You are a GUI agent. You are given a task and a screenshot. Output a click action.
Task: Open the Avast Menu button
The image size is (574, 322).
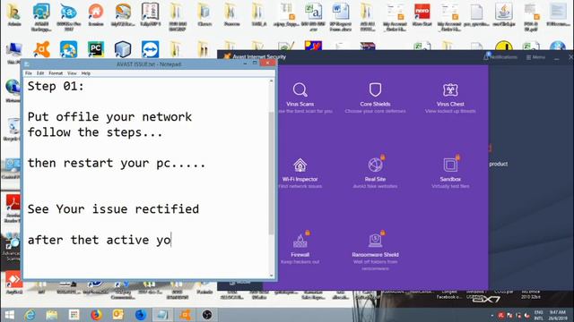point(535,57)
